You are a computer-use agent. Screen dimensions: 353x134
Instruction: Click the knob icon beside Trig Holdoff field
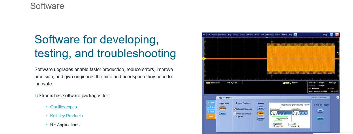click(282, 126)
